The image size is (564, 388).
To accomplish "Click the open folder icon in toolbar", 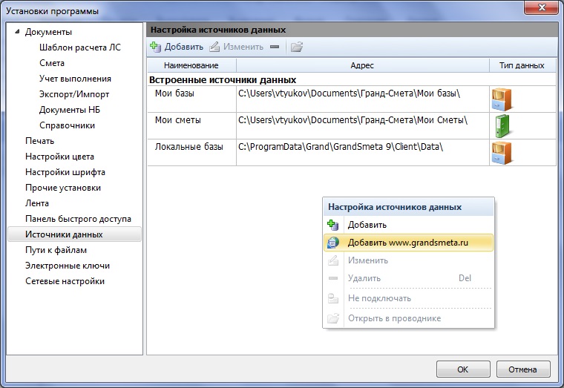I will (x=297, y=47).
